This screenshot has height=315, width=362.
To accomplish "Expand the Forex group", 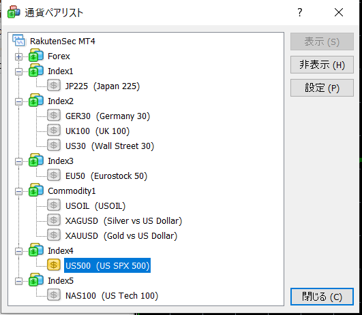I will (x=18, y=56).
